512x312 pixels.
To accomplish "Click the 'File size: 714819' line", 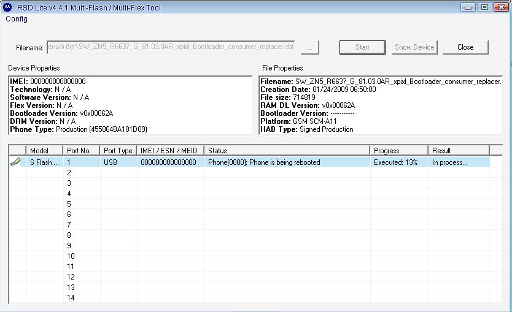I will 288,97.
